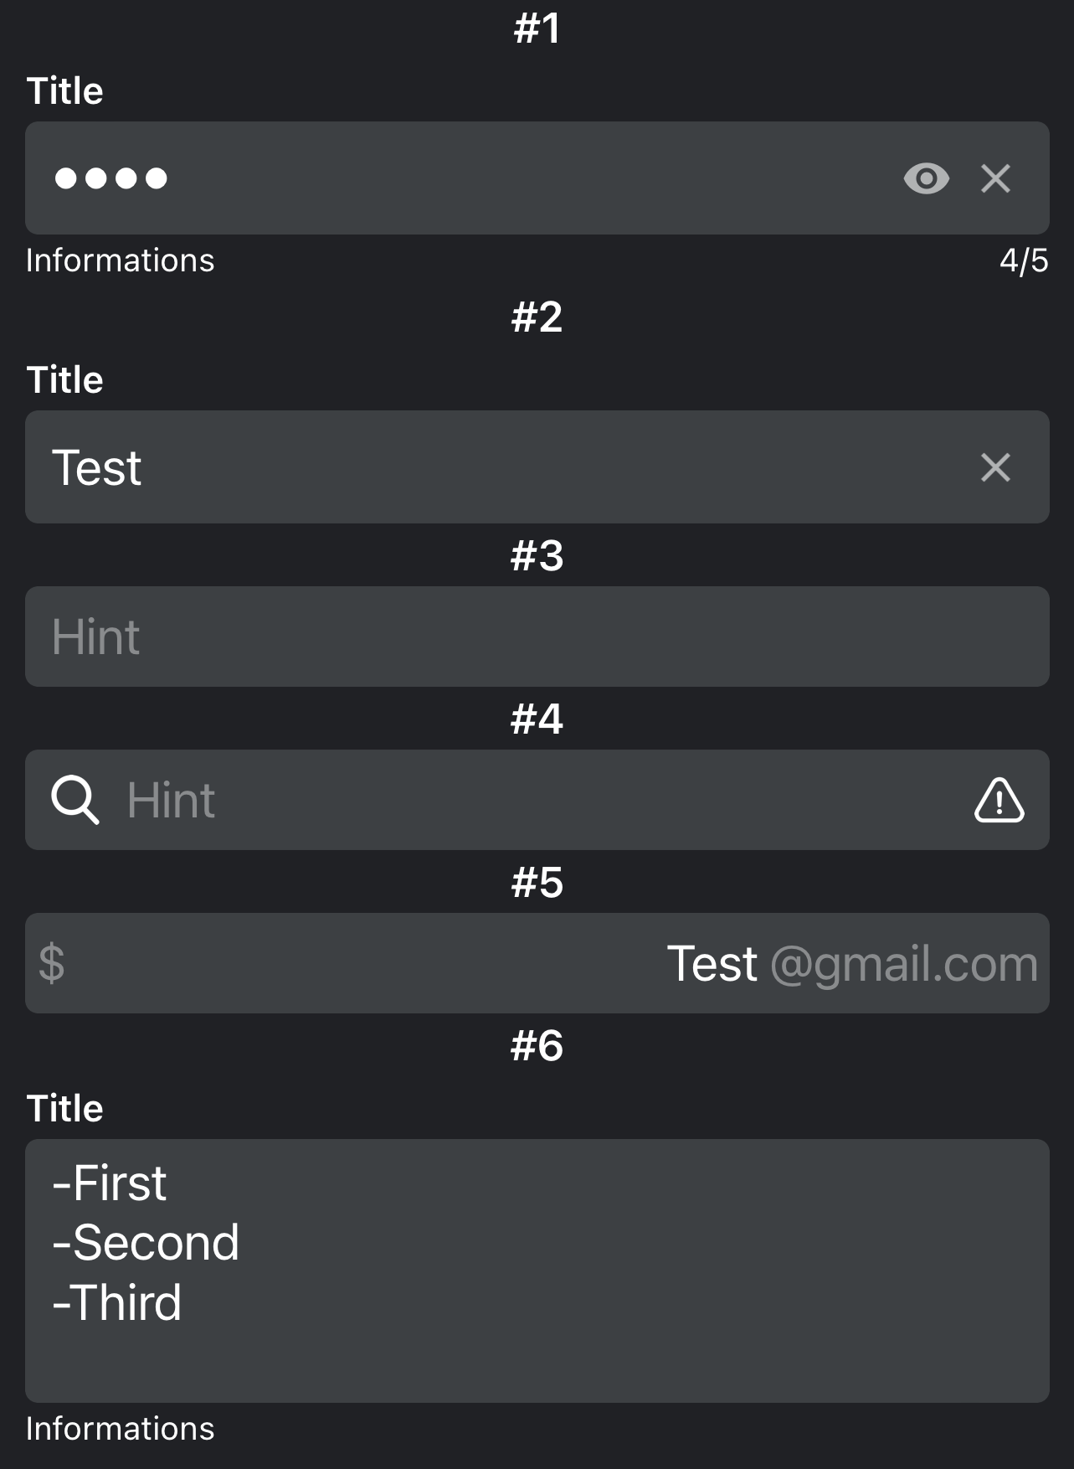Click the dollar sign prefix
The height and width of the screenshot is (1469, 1074).
point(52,963)
